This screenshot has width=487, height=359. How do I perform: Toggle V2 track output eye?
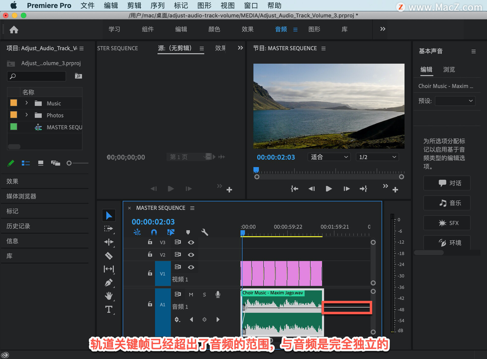coord(191,255)
